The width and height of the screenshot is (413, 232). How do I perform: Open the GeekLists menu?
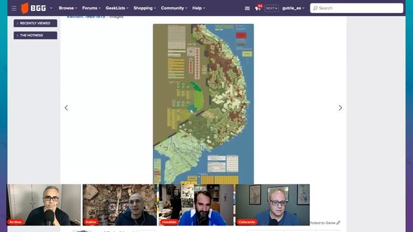(117, 8)
